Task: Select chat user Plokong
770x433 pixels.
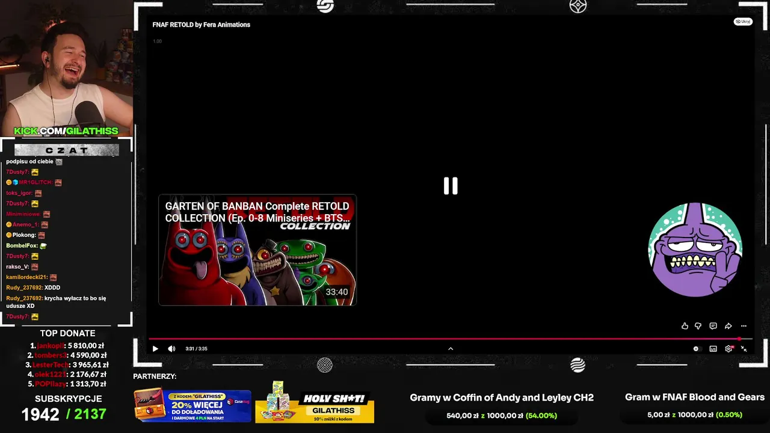Action: click(25, 235)
